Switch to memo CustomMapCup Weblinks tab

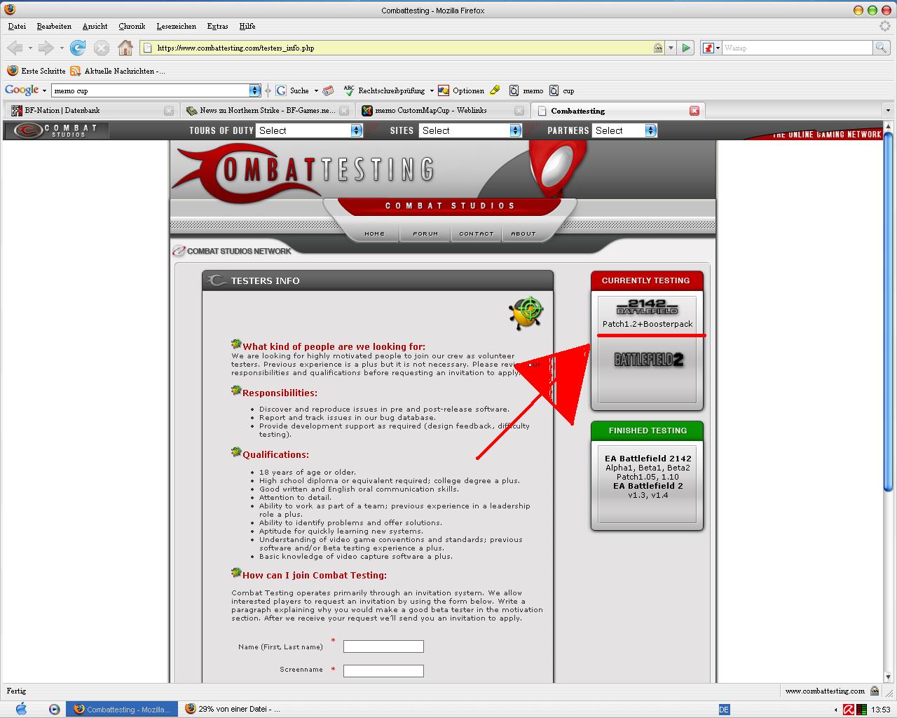coord(441,111)
